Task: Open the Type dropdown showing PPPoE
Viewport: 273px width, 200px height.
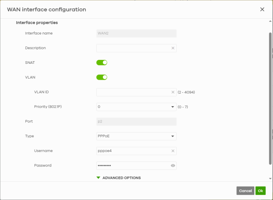Action: point(136,136)
